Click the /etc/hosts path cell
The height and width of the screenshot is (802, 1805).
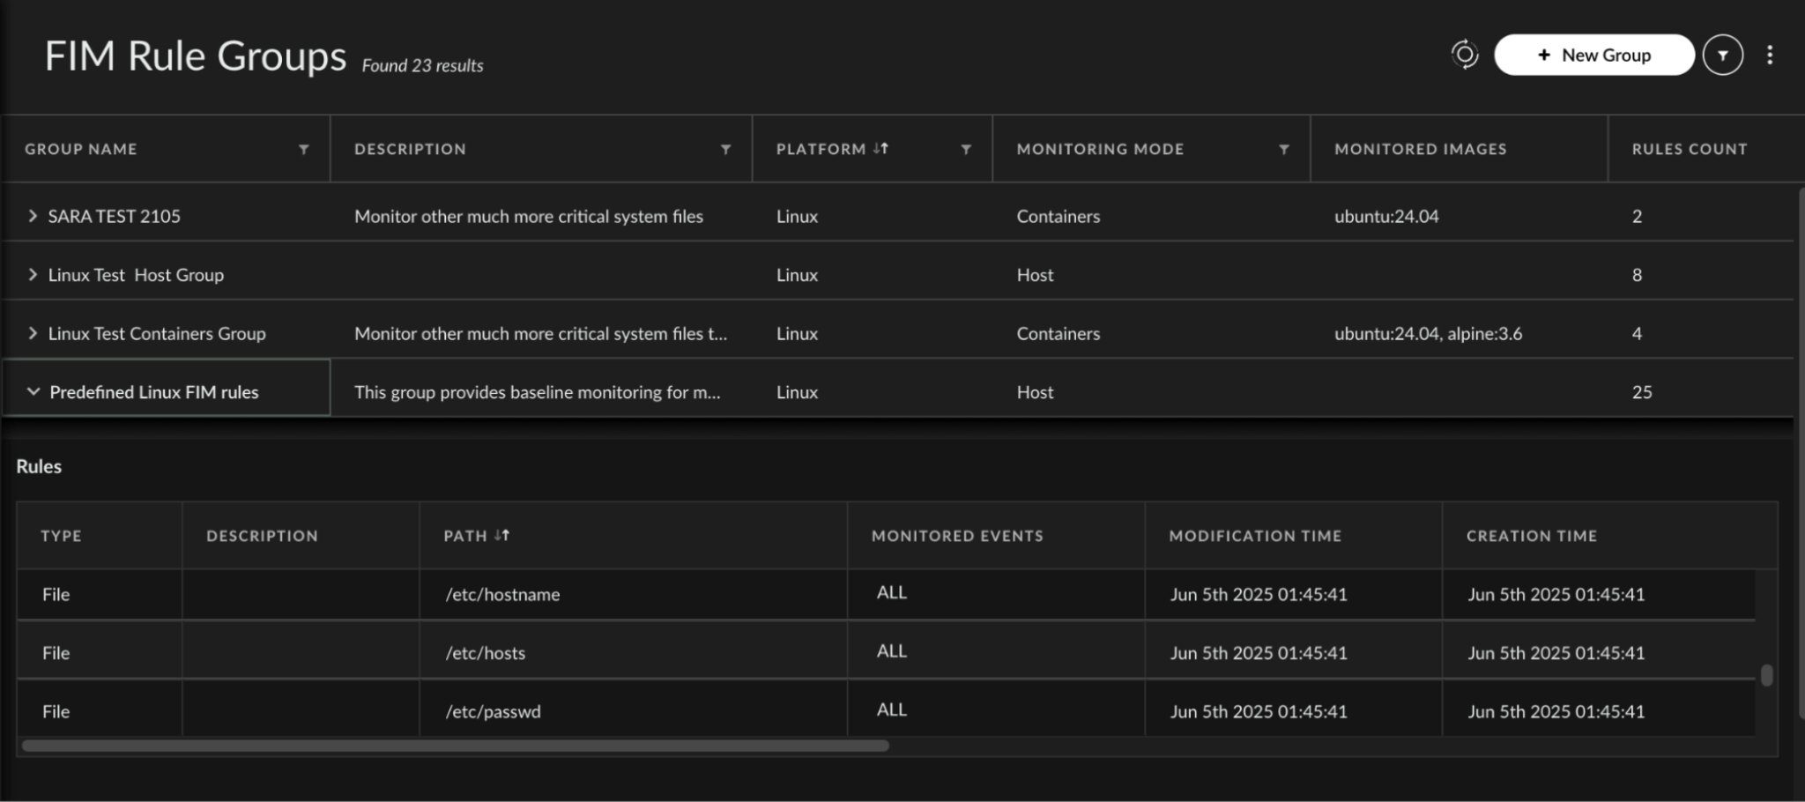(485, 653)
